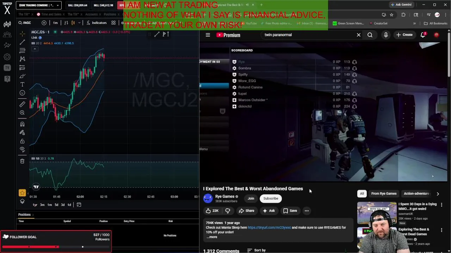The image size is (451, 253).
Task: Open the 1m interval selector
Action: [55, 23]
